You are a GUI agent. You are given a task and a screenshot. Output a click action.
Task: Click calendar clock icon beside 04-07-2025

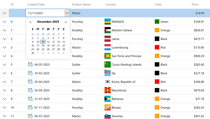click(30, 116)
